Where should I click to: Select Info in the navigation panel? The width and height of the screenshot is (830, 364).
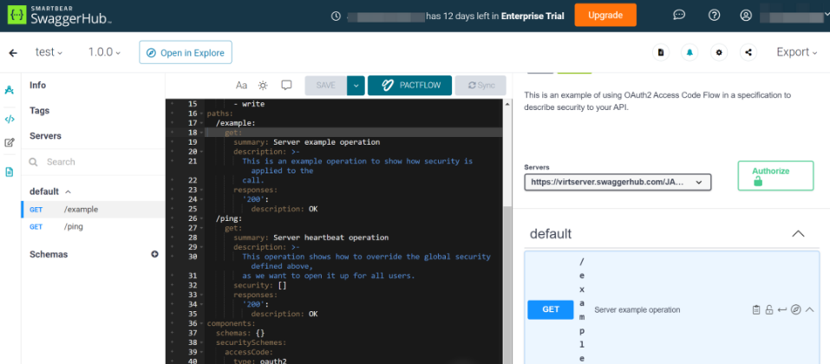[37, 85]
